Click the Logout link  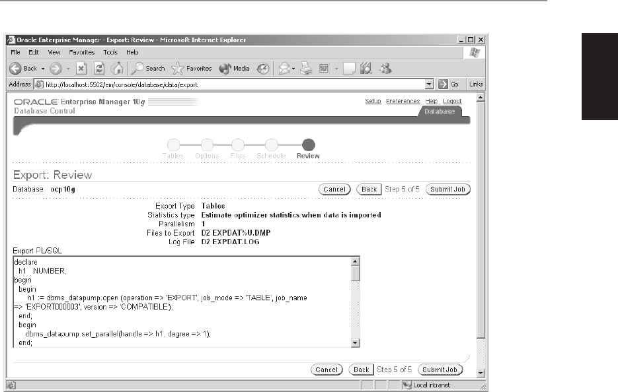[452, 101]
